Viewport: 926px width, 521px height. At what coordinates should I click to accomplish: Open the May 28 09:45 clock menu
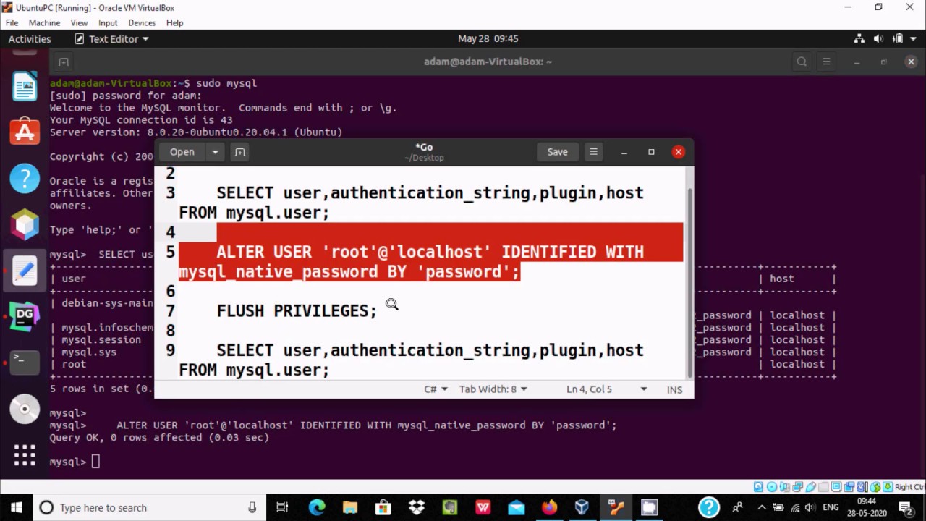tap(488, 38)
